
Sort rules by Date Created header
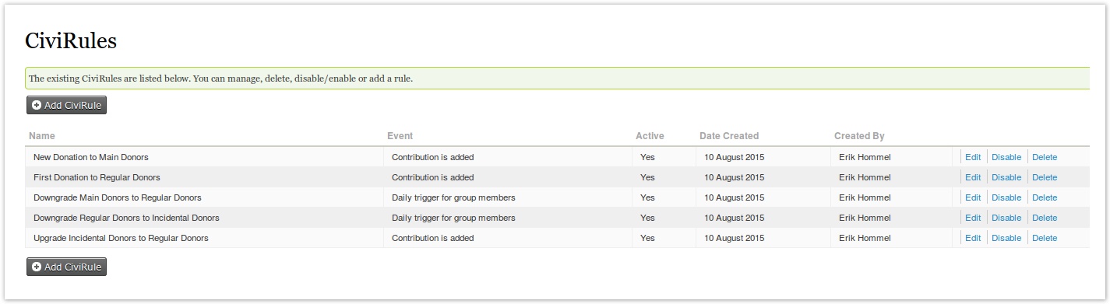(729, 136)
